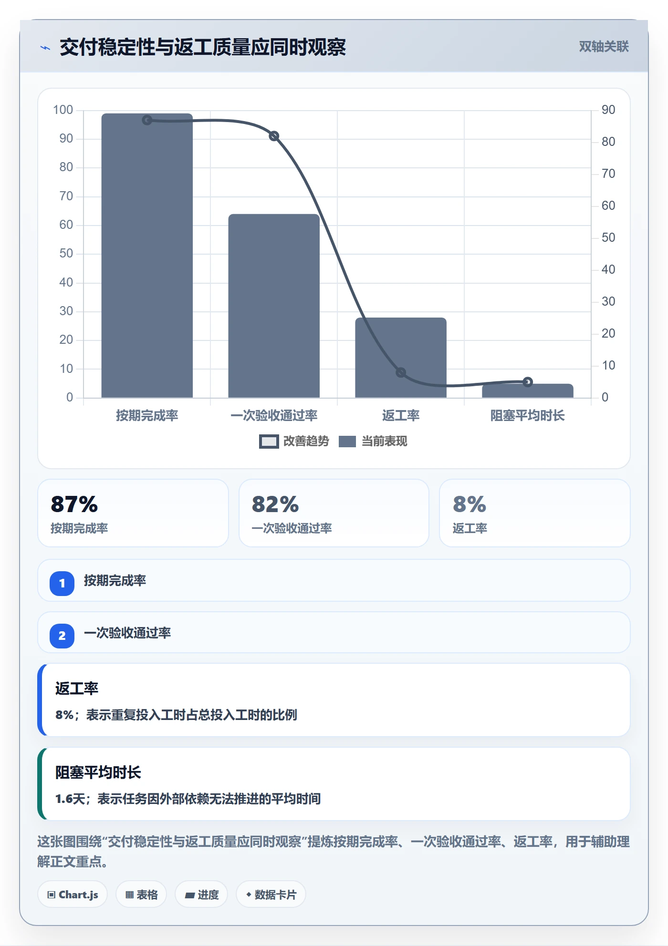The width and height of the screenshot is (668, 946).
Task: Open the 阻塞平均时长 detail card
Action: tap(334, 784)
